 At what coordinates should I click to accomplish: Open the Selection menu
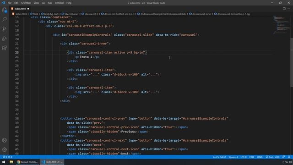(x=26, y=3)
